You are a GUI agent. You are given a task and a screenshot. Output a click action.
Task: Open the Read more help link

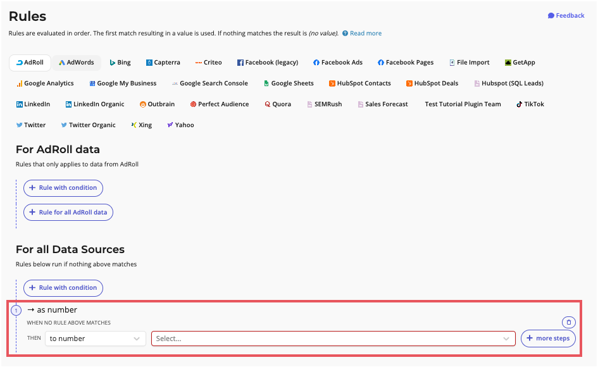365,34
